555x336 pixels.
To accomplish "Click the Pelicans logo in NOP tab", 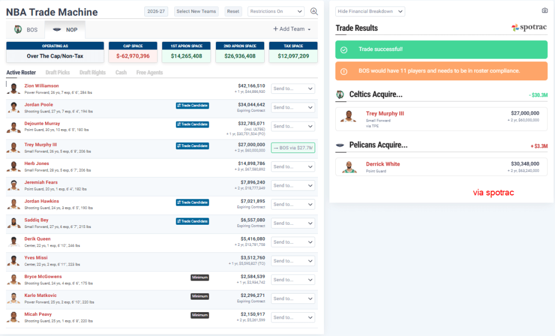I will click(x=56, y=30).
